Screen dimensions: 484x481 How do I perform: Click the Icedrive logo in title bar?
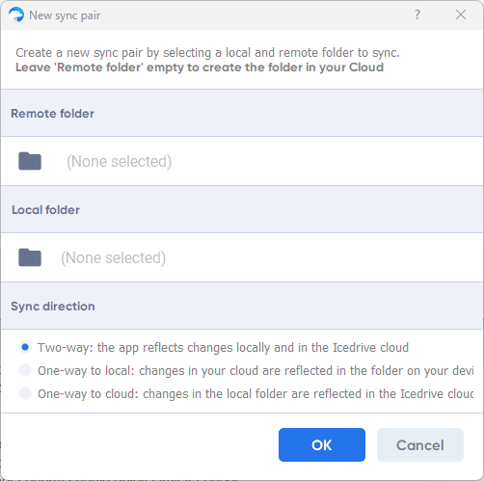pos(16,14)
